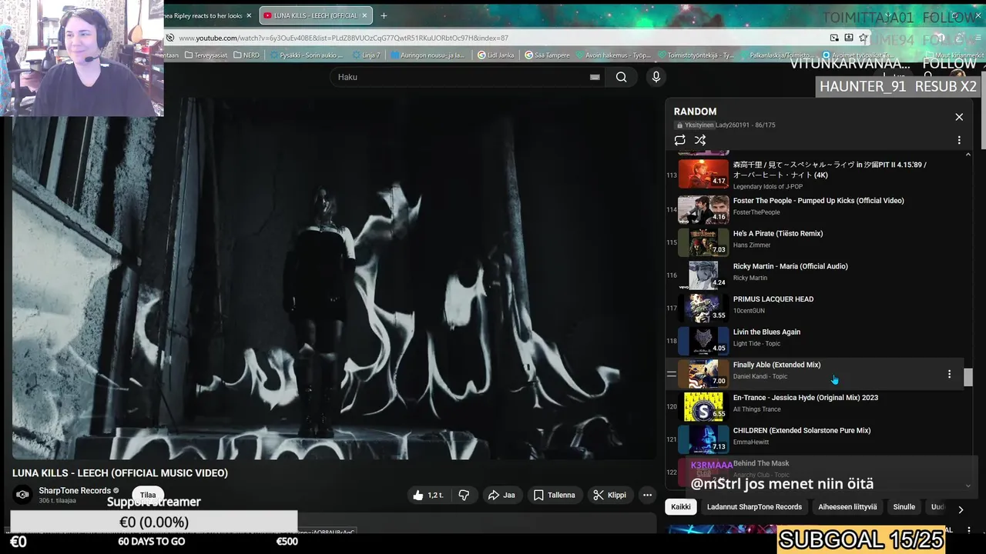Share the video with Jaa
986x554 pixels.
(501, 495)
